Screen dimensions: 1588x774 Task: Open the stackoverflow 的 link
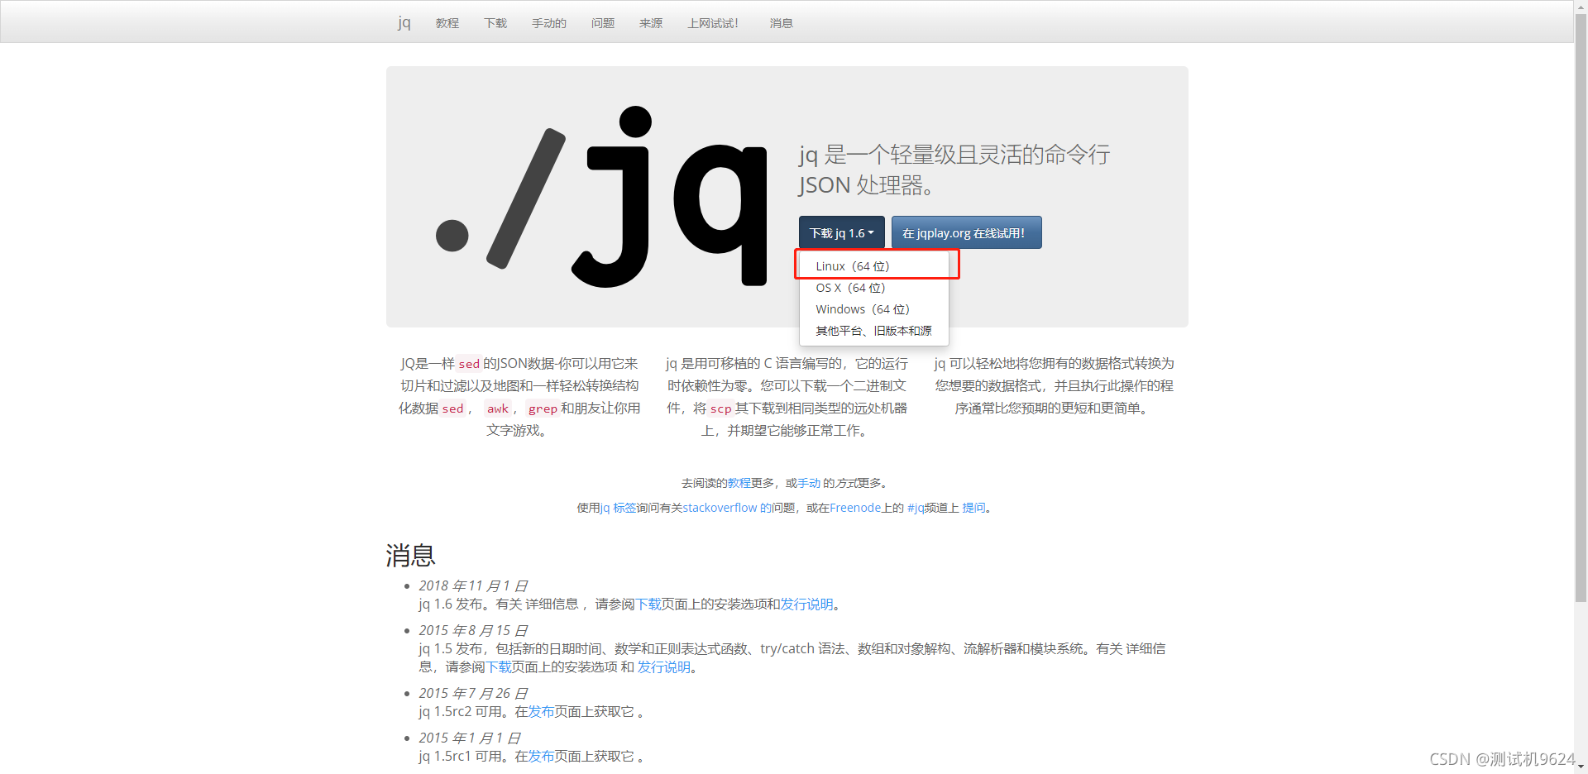click(727, 508)
